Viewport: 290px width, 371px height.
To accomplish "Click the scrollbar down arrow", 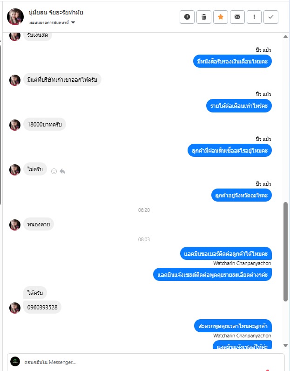I will [285, 345].
